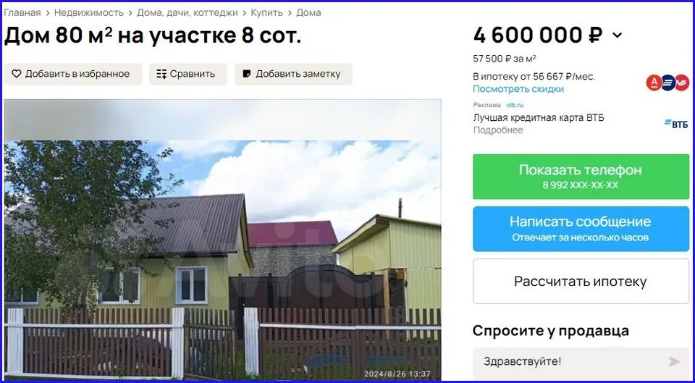Go to Недвижимость breadcrumb

point(88,13)
